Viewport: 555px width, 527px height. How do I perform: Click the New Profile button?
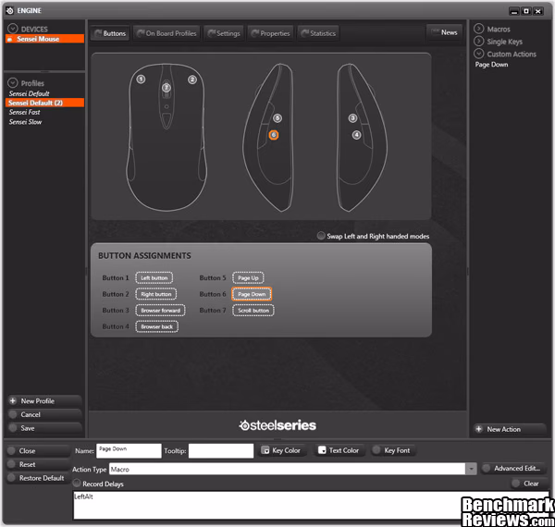click(x=44, y=400)
